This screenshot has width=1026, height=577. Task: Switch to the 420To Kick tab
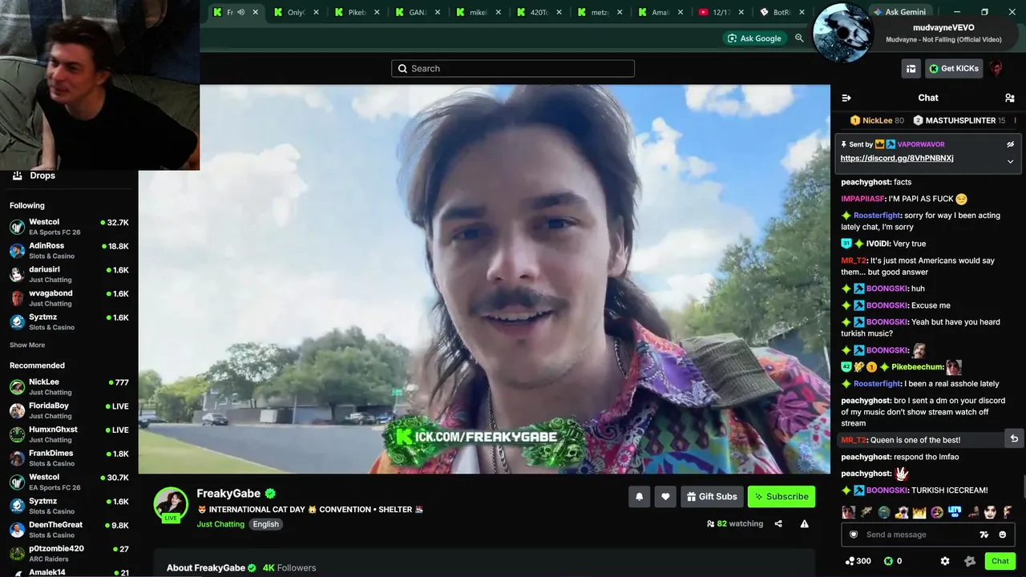[x=539, y=12]
